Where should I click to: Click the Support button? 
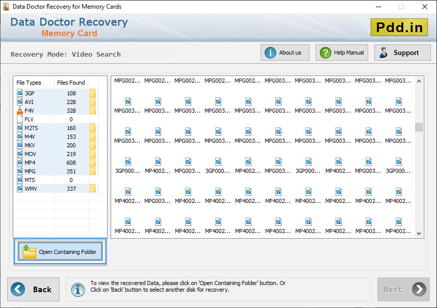402,53
